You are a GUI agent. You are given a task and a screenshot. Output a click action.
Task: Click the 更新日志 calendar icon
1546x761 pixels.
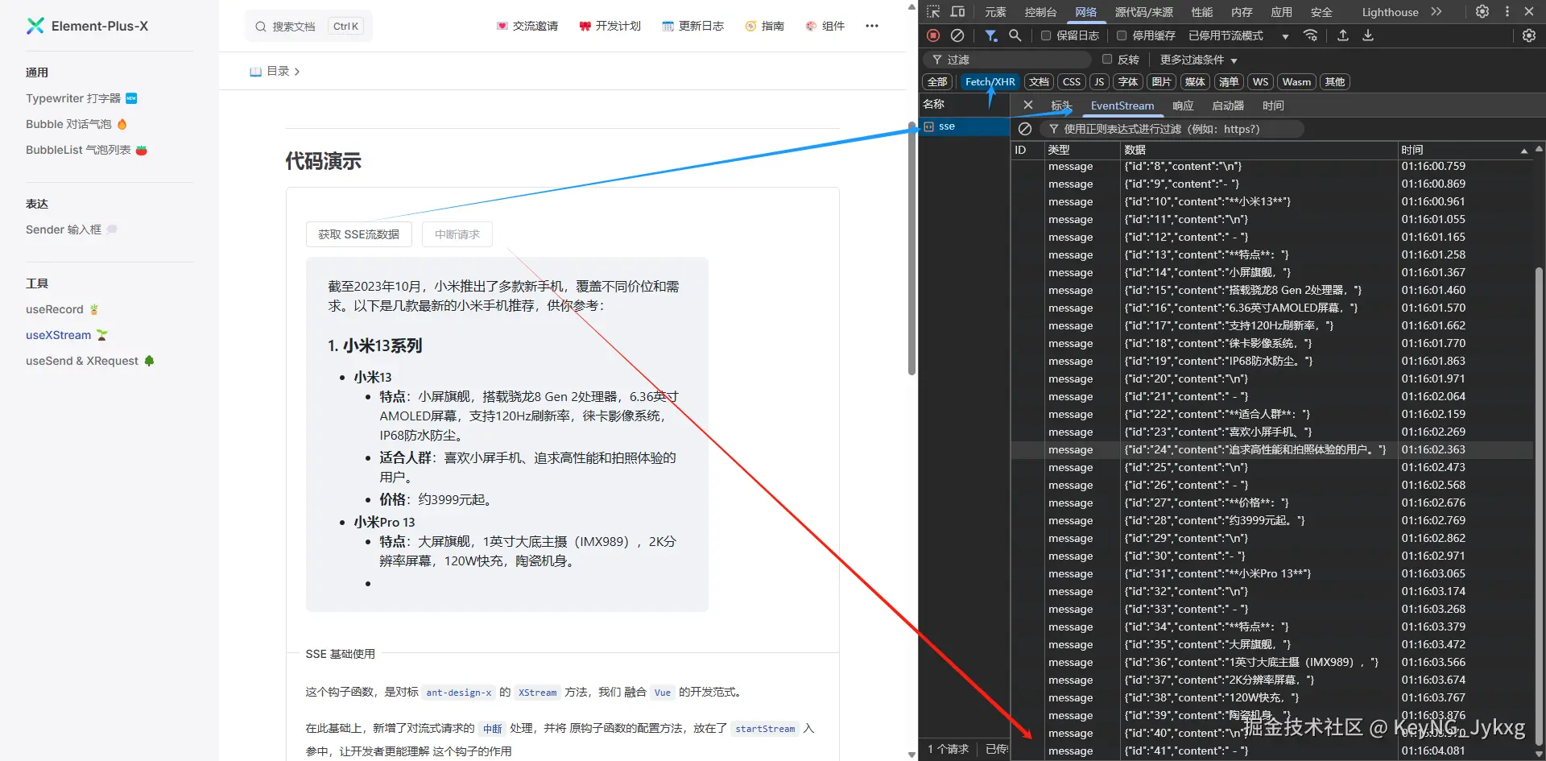pyautogui.click(x=668, y=26)
